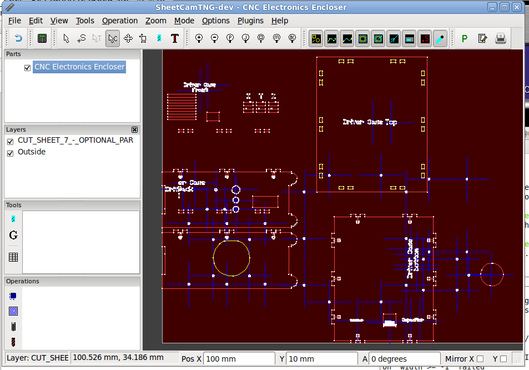Screen dimensions: 529x370
Task: Toggle the CUT_SHEET_7 layer checkbox
Action: pos(10,142)
